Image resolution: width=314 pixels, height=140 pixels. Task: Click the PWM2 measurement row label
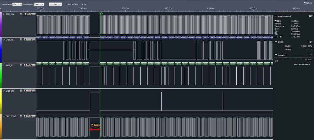(x=288, y=50)
